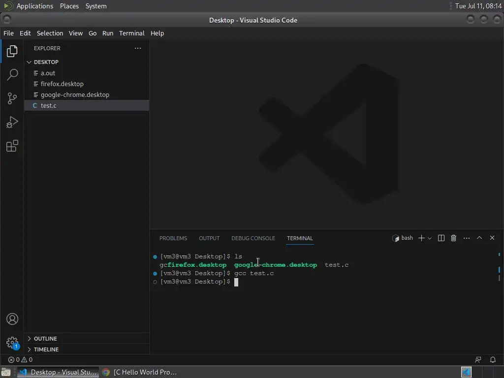Open errors and warnings status indicator
Image resolution: width=504 pixels, height=378 pixels.
(x=20, y=360)
